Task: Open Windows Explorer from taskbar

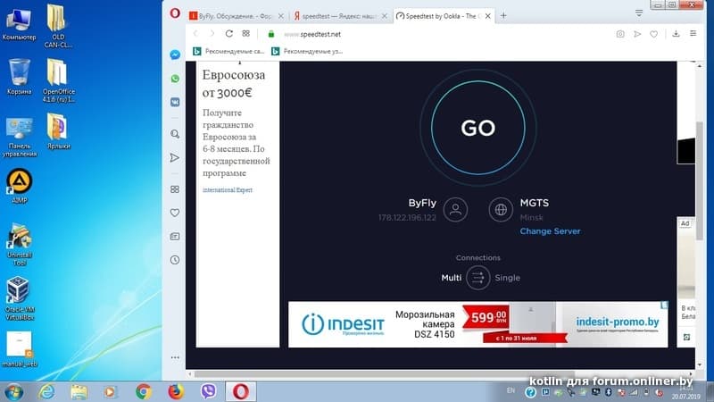Action: [x=79, y=391]
